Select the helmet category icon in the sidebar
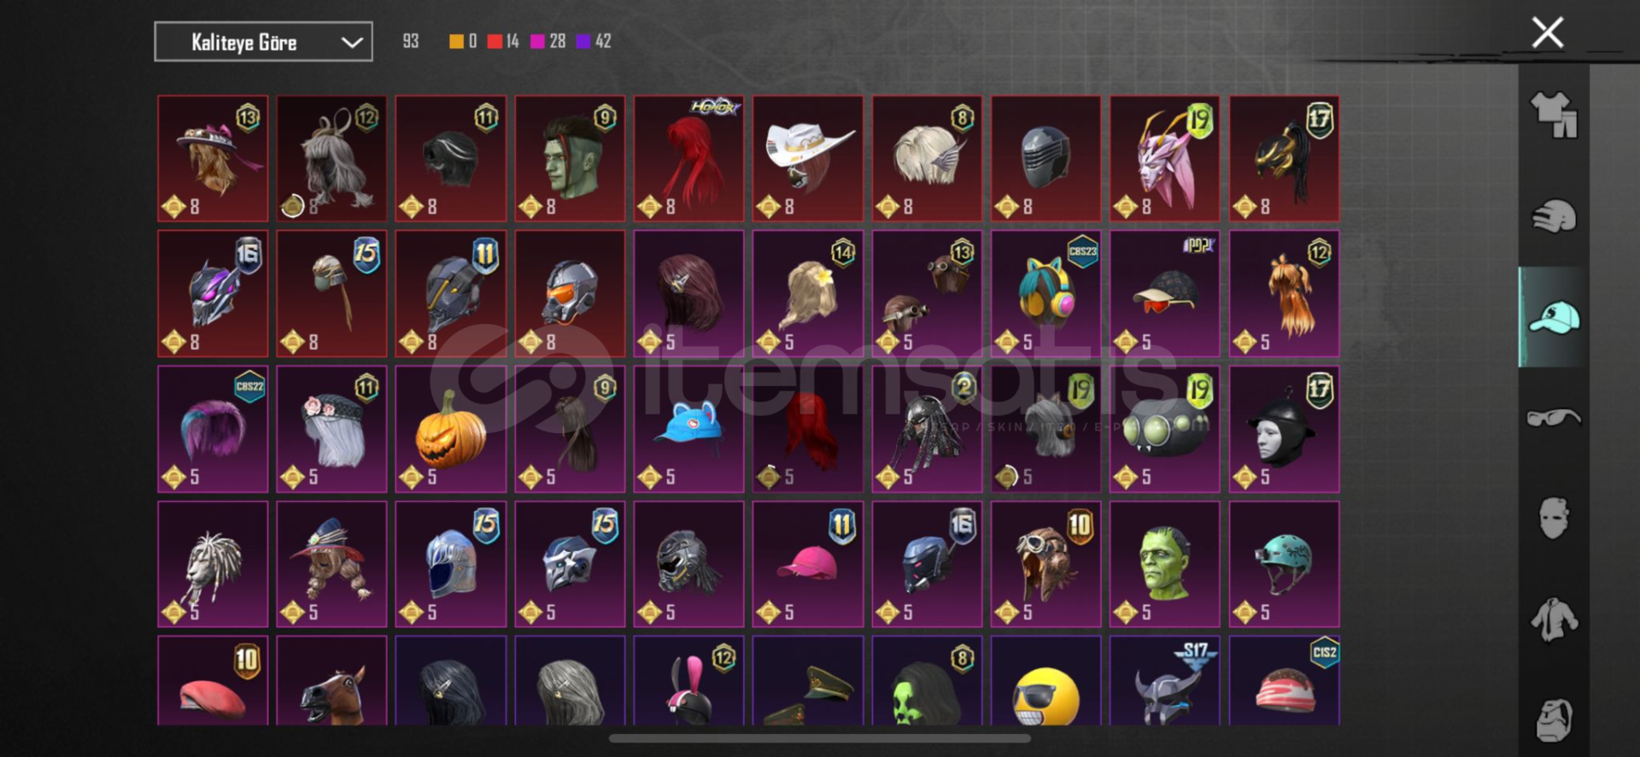 [1554, 216]
